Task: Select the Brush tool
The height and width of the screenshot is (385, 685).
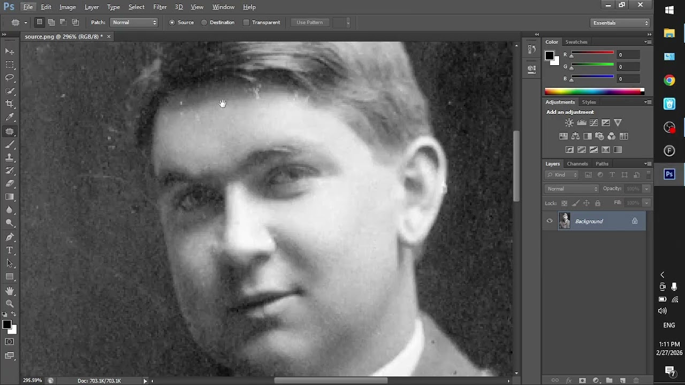Action: click(x=10, y=145)
